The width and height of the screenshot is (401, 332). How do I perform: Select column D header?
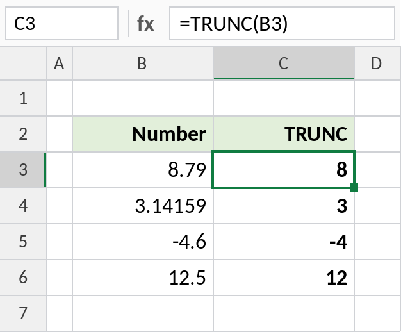(377, 63)
